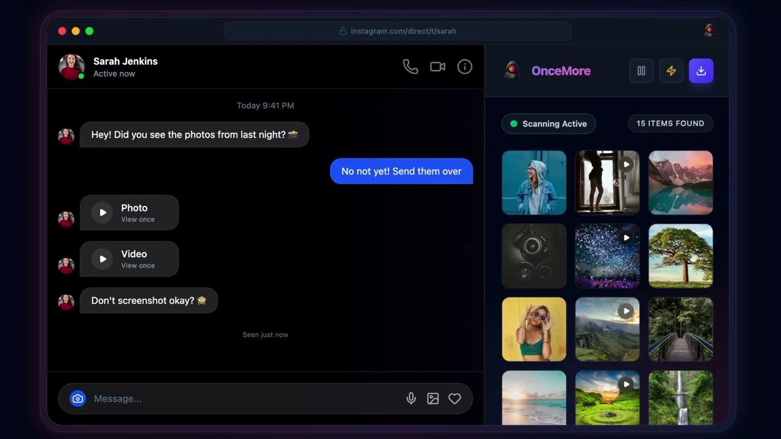Screen dimensions: 781x439
Task: Open Sarah Jenkins' profile picture
Action: click(71, 66)
